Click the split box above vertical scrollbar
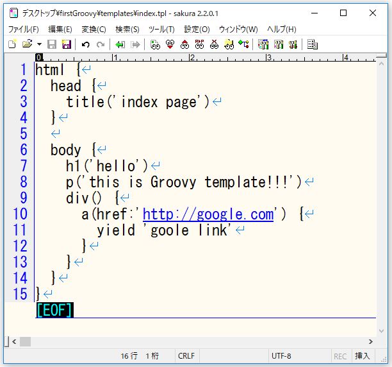Screen dimensions: 392x367 [x=381, y=56]
